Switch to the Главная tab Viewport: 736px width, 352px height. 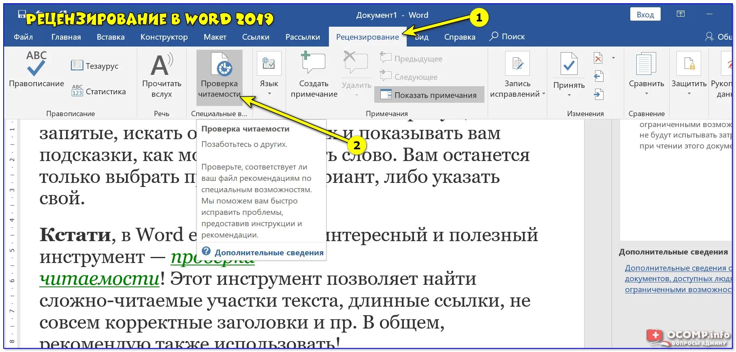click(x=66, y=37)
